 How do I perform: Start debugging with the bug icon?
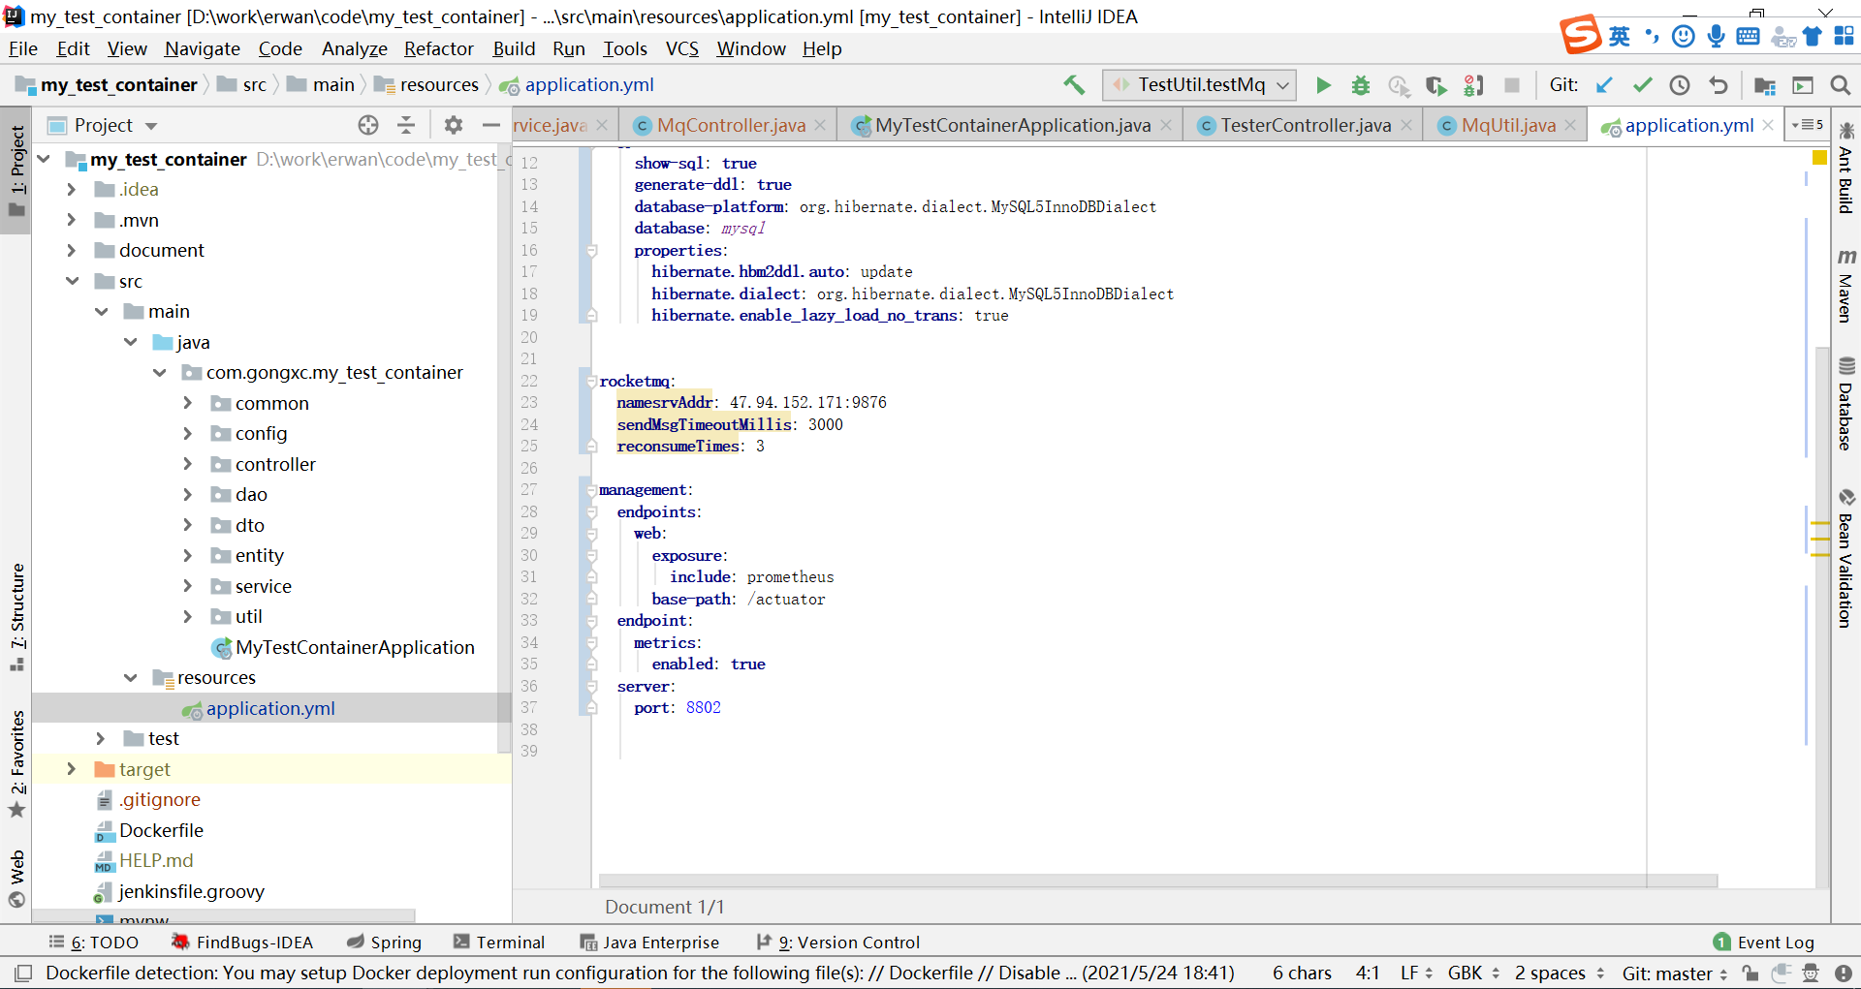pos(1361,85)
